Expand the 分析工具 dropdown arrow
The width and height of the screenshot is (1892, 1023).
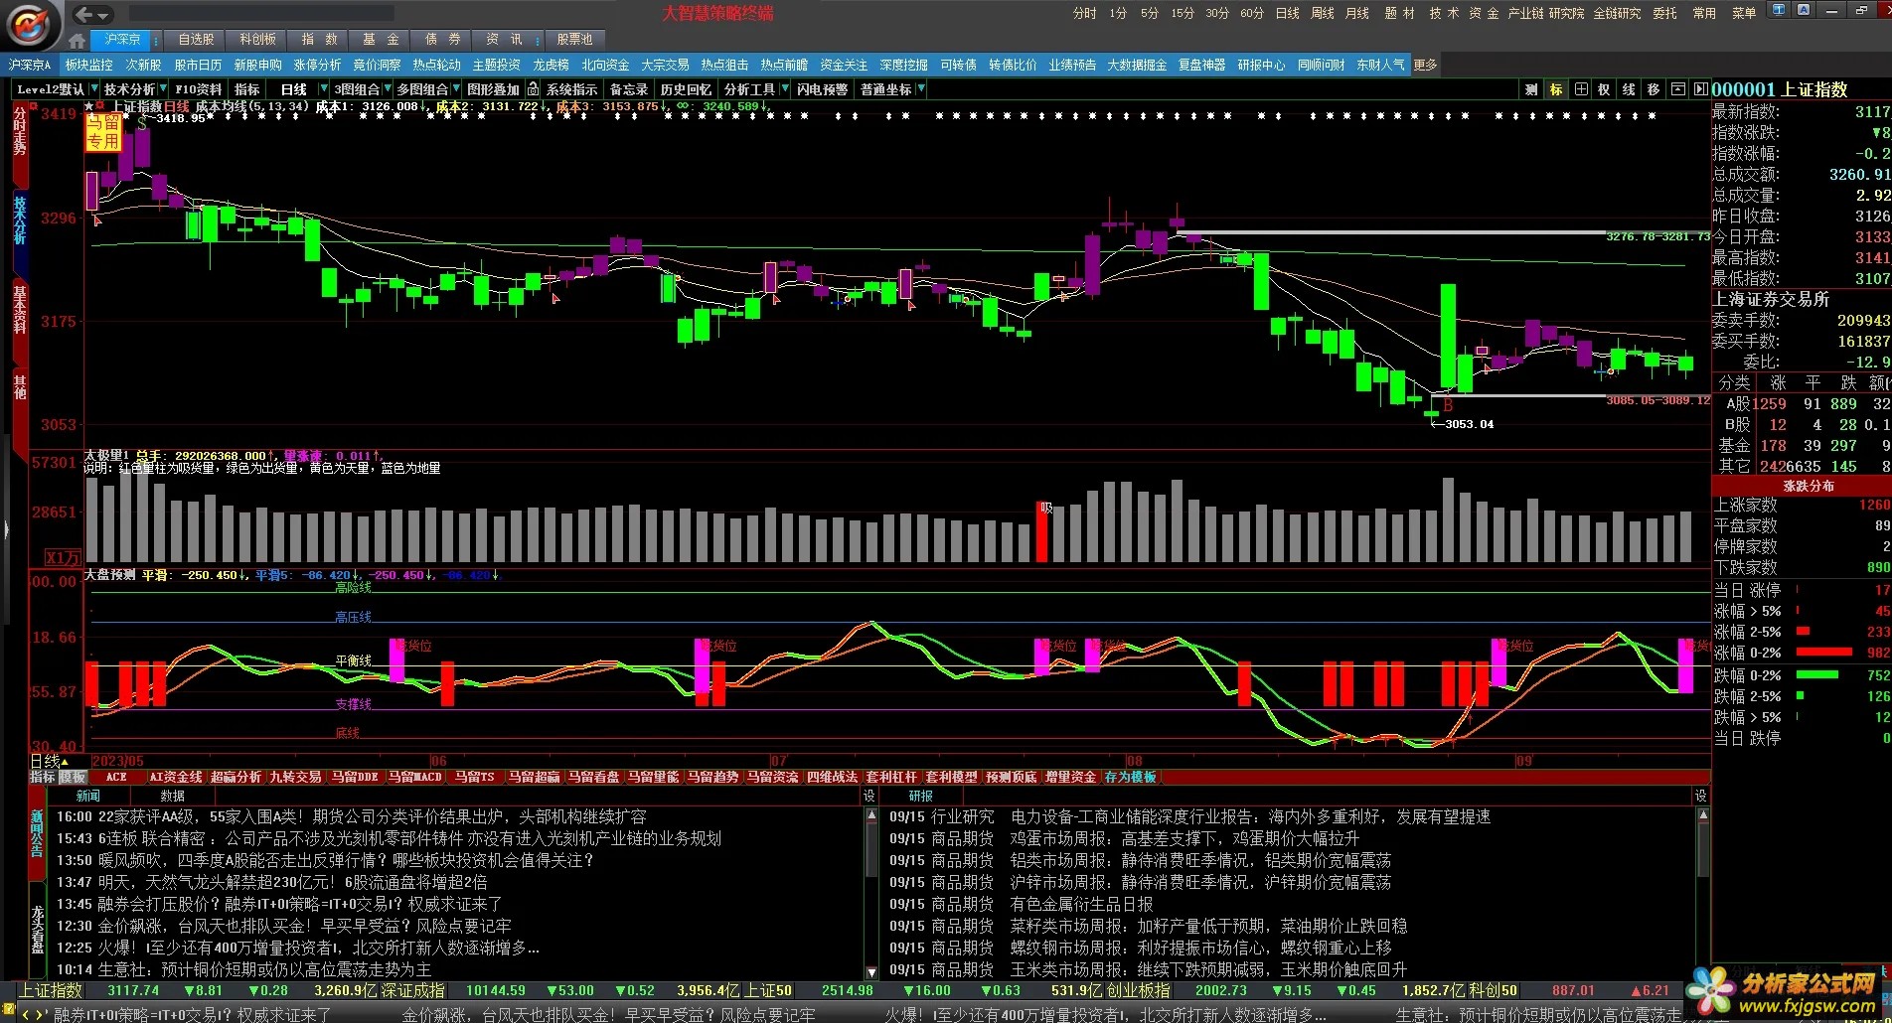click(x=784, y=89)
